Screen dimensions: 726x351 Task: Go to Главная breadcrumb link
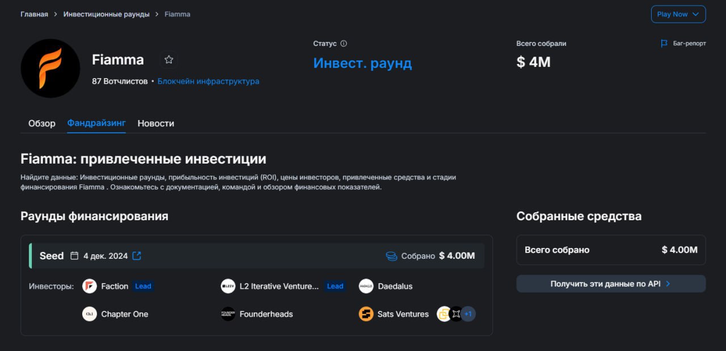[34, 14]
